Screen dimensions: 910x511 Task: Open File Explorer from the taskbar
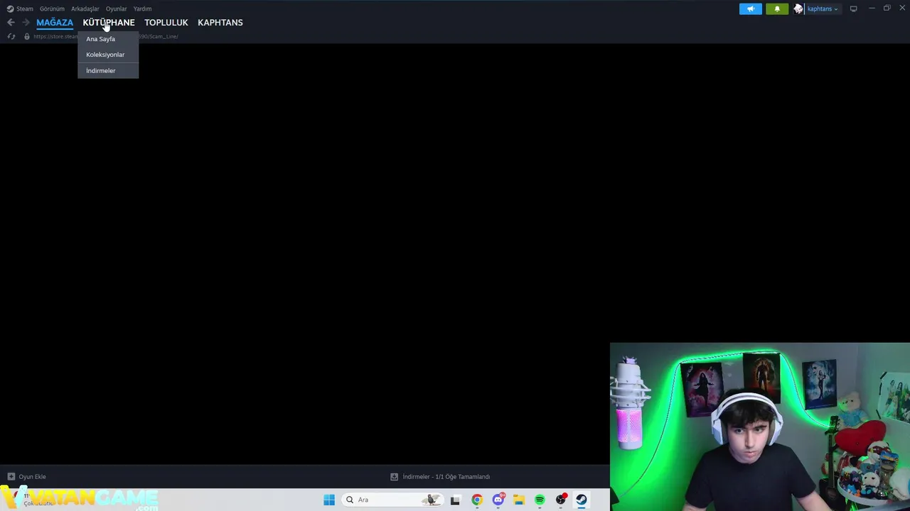pos(519,500)
